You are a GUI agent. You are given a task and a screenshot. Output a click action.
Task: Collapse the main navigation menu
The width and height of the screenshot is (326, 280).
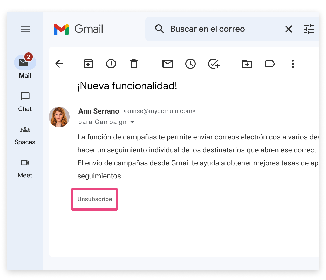pyautogui.click(x=25, y=29)
